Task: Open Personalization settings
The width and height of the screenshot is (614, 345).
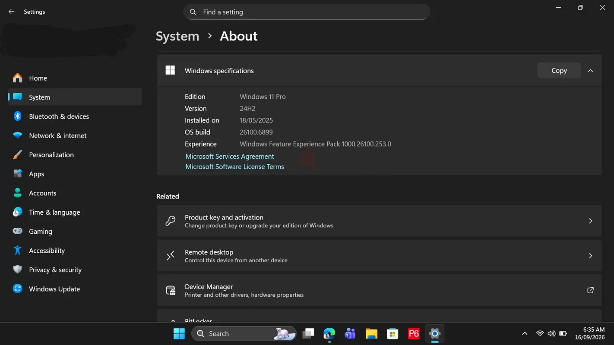Action: tap(75, 155)
